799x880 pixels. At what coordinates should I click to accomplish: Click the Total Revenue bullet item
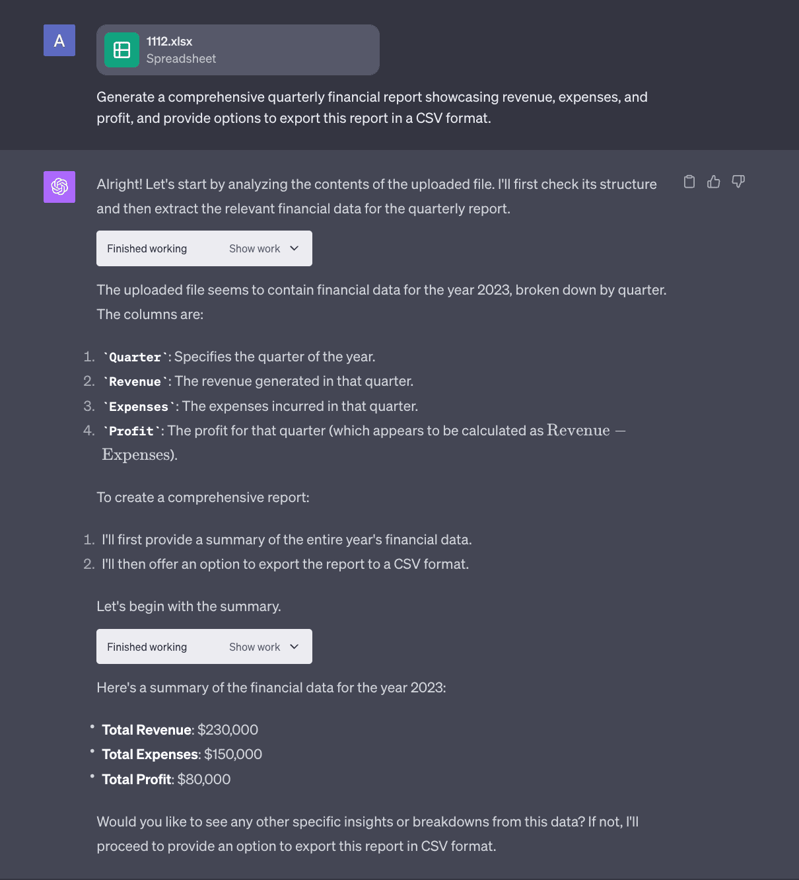point(180,730)
